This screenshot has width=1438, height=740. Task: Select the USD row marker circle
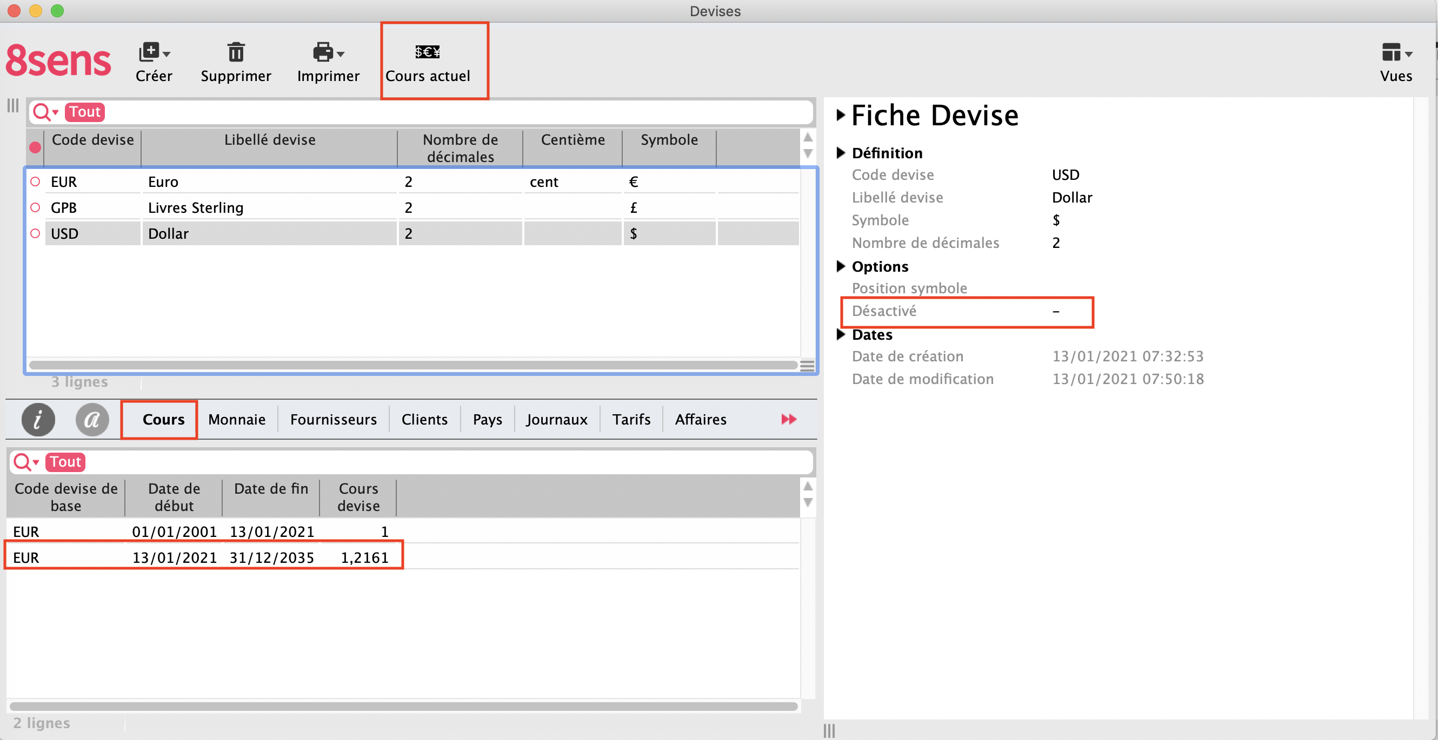[x=35, y=234]
